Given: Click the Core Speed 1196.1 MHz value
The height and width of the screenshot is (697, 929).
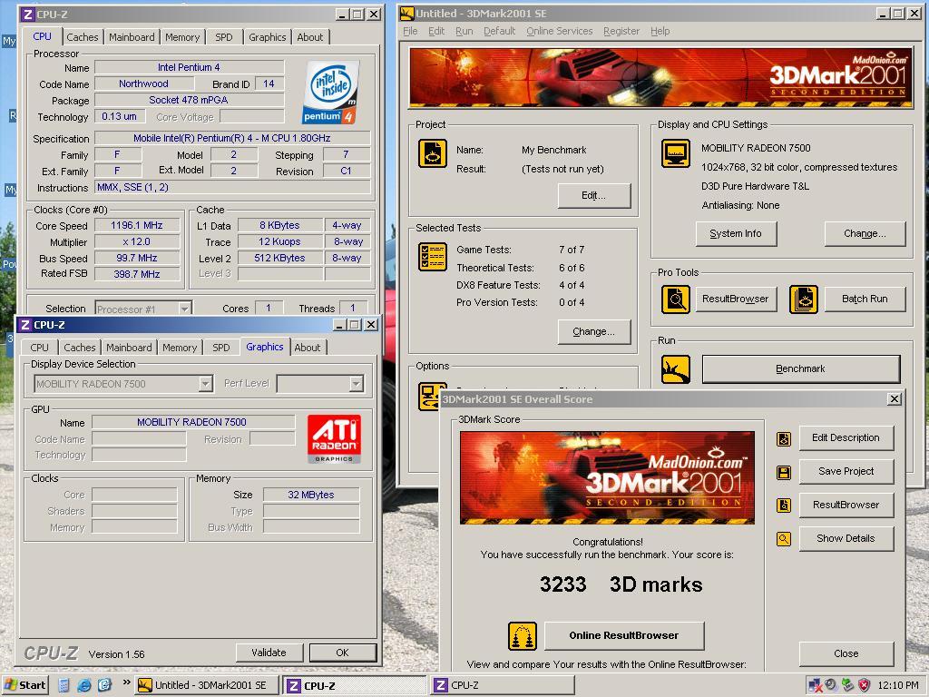Looking at the screenshot, I should pos(137,225).
